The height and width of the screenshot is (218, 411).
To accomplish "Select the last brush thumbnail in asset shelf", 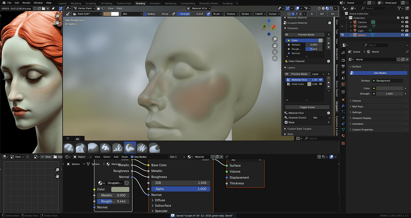I will (x=154, y=148).
